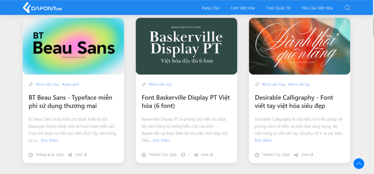
Task: Open Yêu Cầu Việt Hóa menu item
Action: (x=317, y=8)
